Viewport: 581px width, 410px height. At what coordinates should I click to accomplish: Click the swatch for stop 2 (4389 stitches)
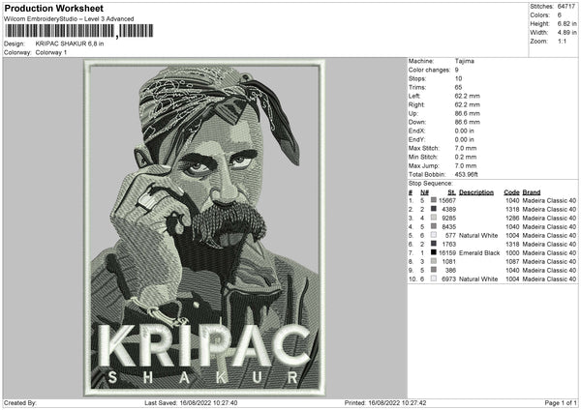click(x=433, y=209)
